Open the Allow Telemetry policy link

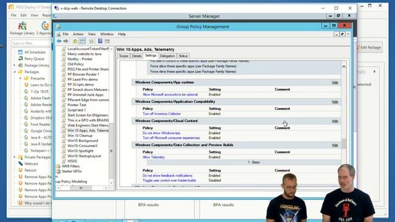pos(154,157)
